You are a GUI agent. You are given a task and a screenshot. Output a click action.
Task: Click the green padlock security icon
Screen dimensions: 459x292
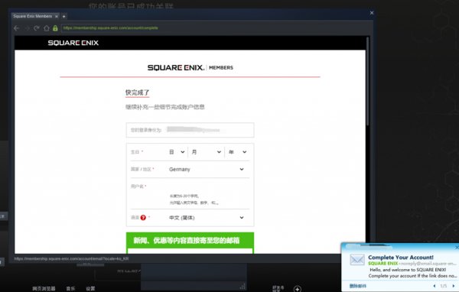(x=55, y=28)
